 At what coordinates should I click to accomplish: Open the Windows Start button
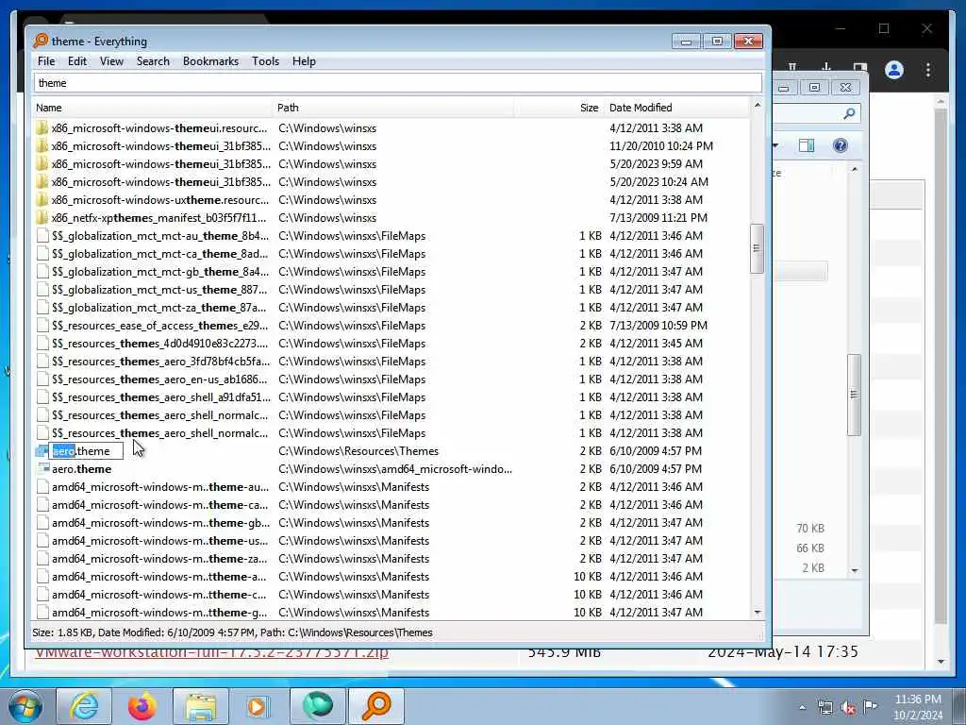pos(25,706)
